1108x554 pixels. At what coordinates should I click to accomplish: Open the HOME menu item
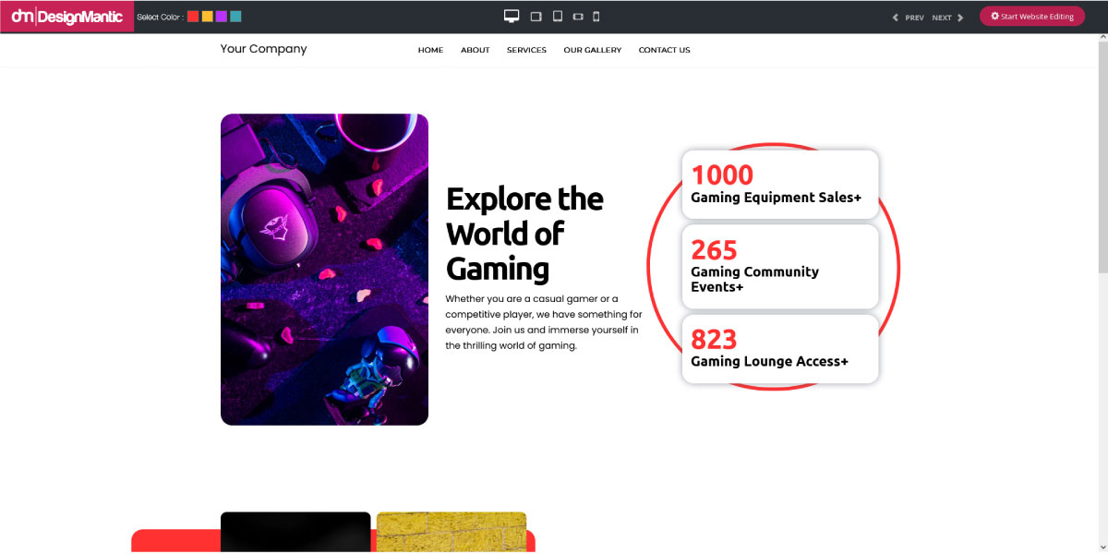pos(430,50)
